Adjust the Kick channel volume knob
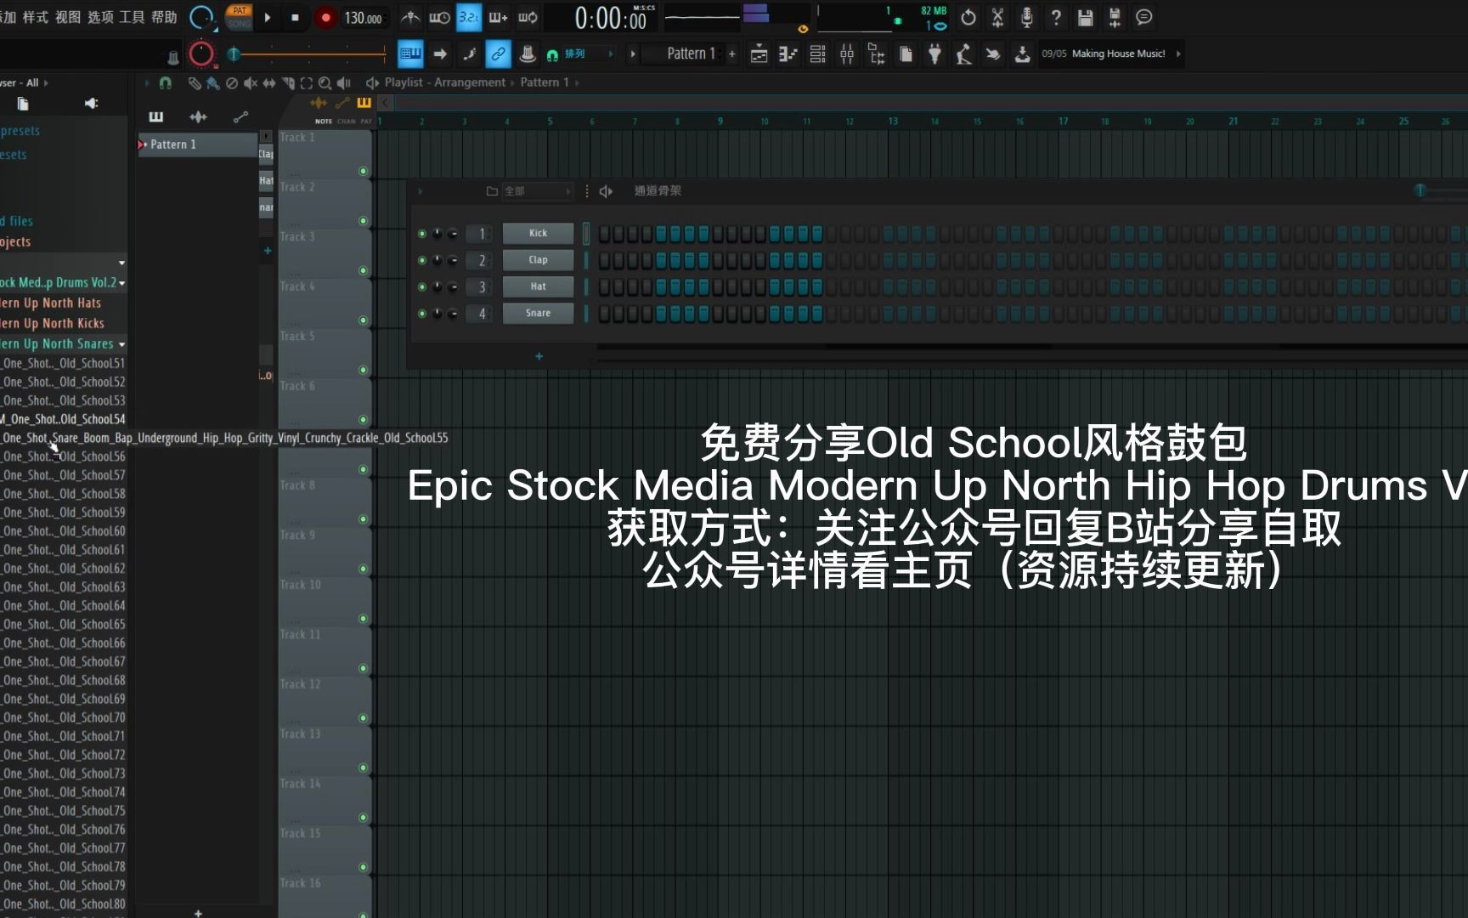The height and width of the screenshot is (918, 1468). (452, 234)
